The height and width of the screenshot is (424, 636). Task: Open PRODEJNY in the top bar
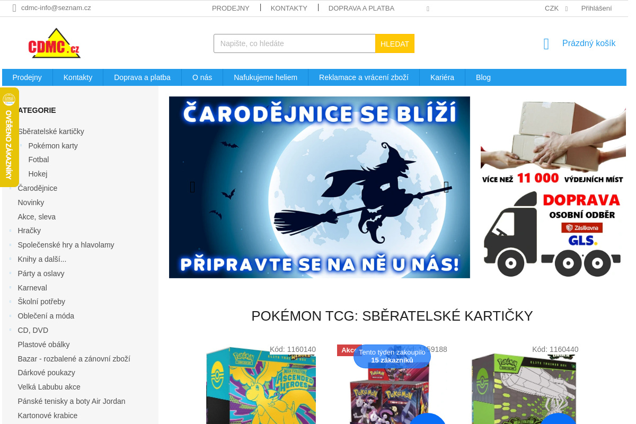click(231, 8)
